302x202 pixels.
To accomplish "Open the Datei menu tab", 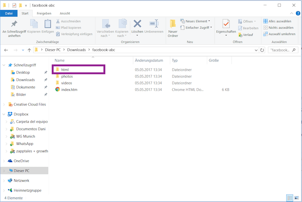I will (9, 13).
